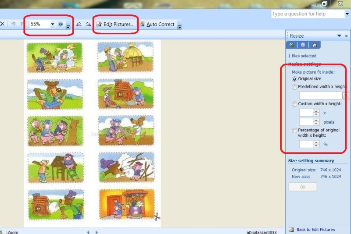The height and width of the screenshot is (234, 351).
Task: Close the Resize task pane
Action: pos(346,36)
